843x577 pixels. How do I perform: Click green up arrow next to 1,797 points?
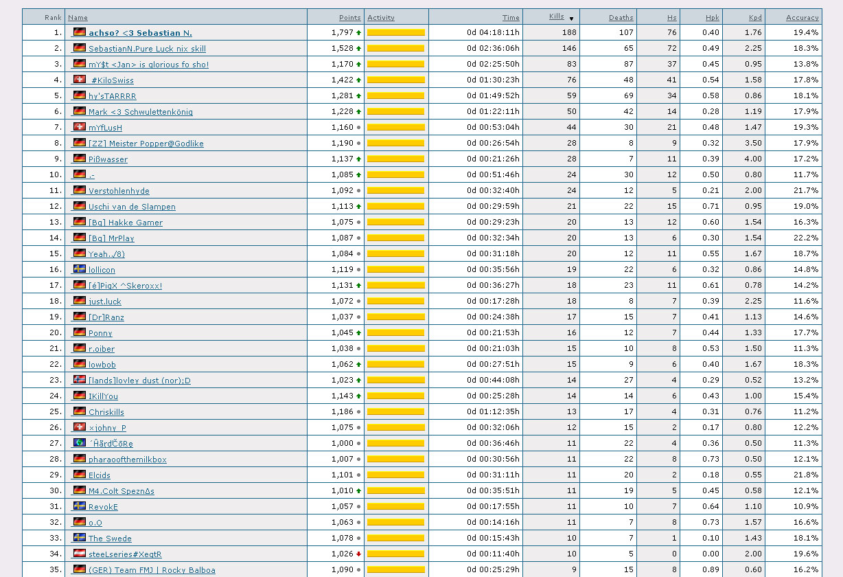click(358, 33)
